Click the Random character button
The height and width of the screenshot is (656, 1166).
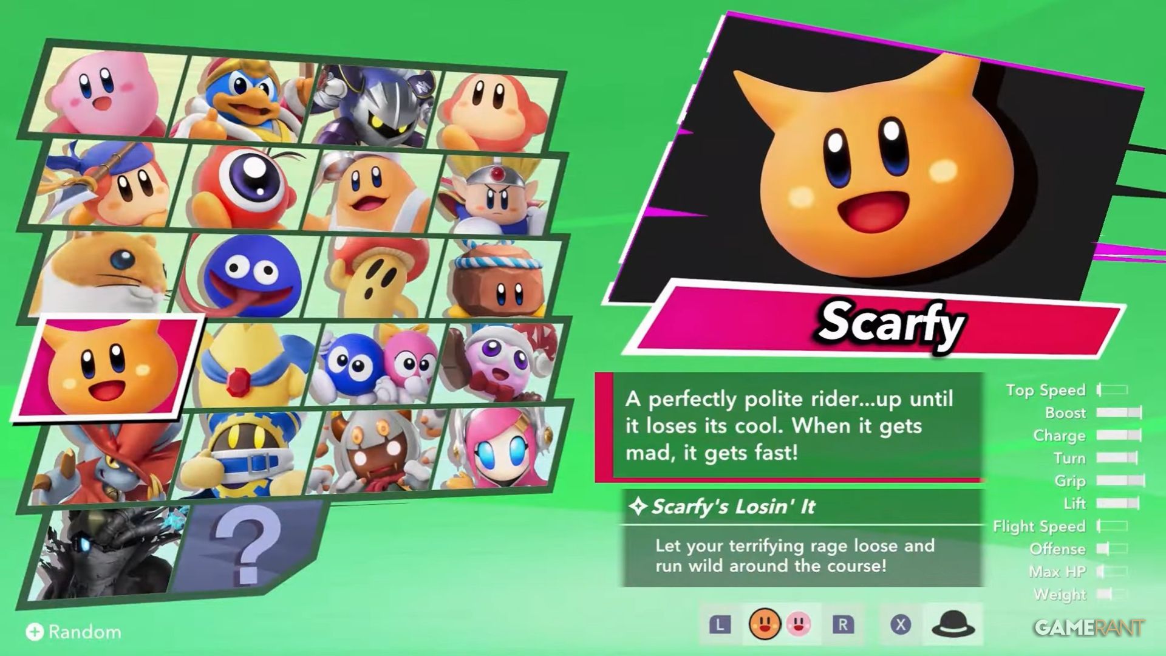[x=73, y=632]
